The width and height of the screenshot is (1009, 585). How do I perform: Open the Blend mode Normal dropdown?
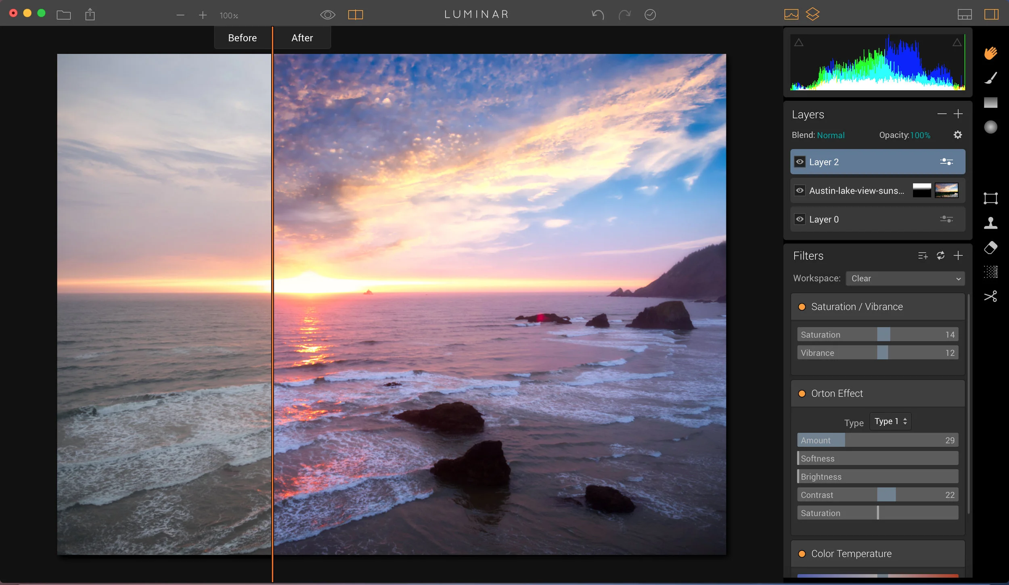830,135
